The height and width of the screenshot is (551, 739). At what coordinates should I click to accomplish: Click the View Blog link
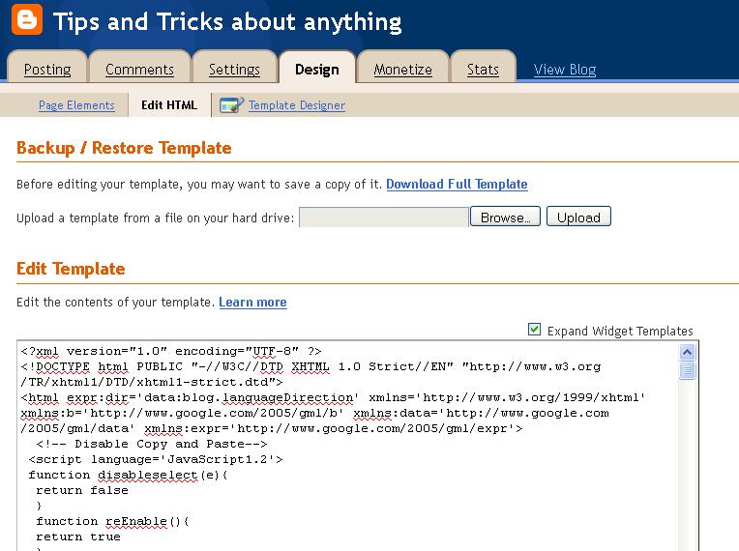point(565,70)
